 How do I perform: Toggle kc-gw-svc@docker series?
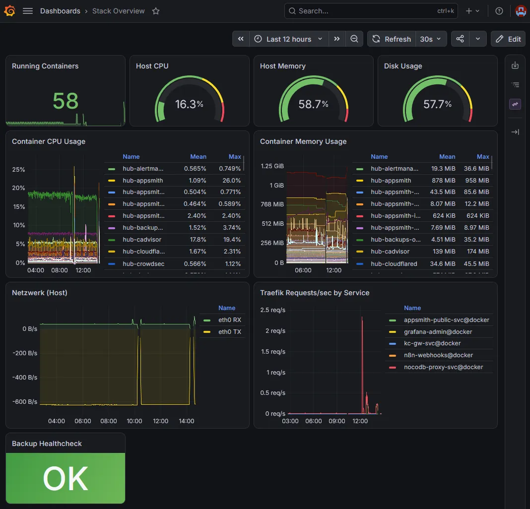click(432, 343)
